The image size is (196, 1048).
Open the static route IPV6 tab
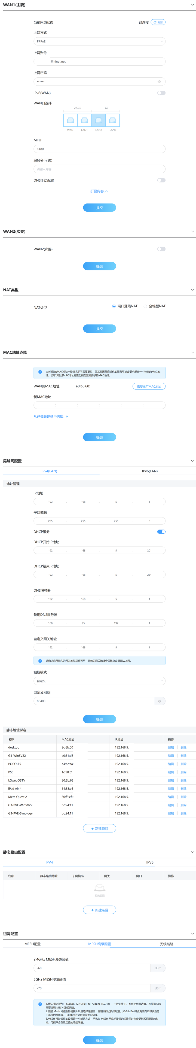tap(150, 862)
